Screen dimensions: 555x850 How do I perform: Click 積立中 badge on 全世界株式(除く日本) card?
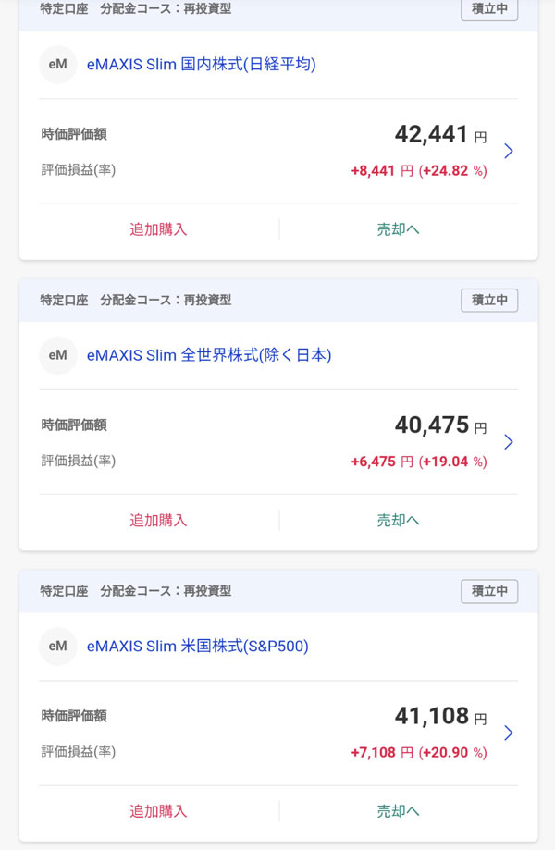pos(489,300)
